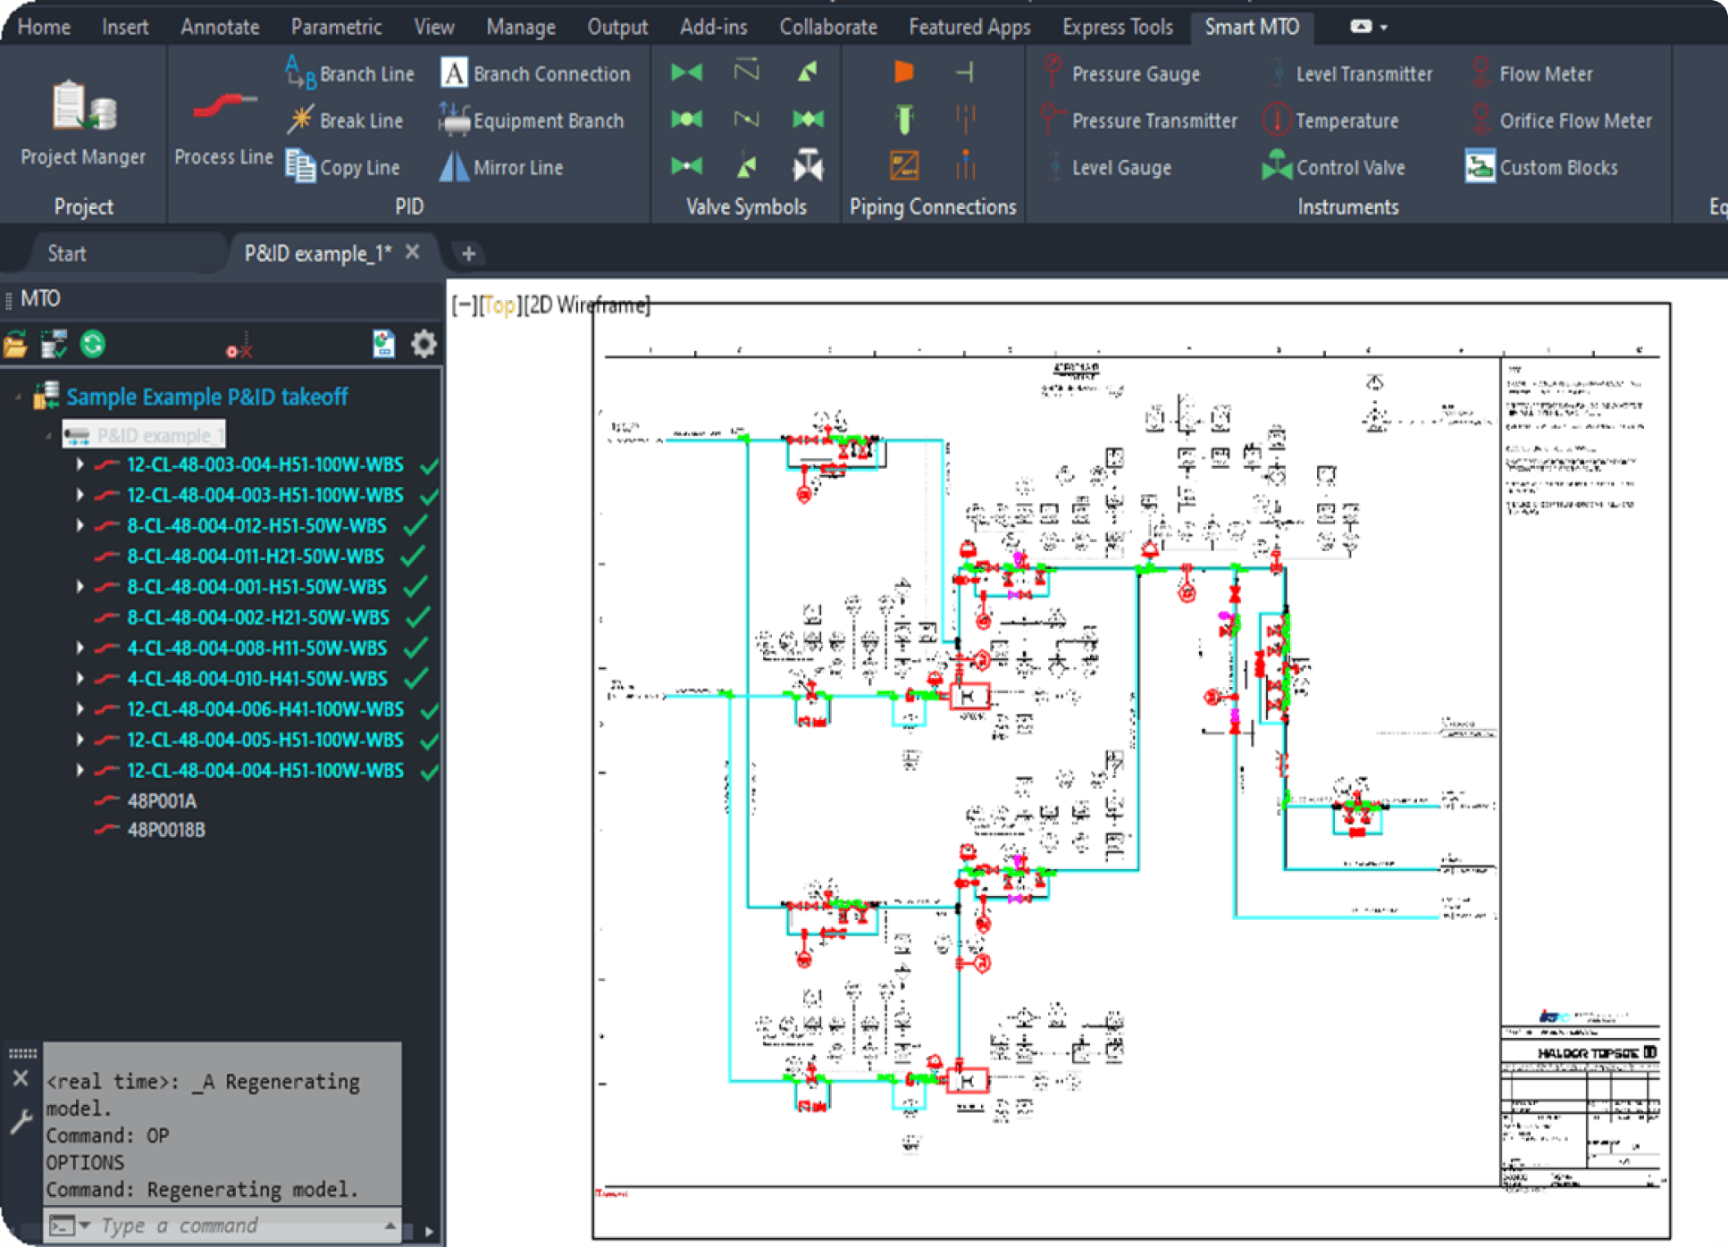Expand the 12-CL-48-004-006-H41-100W-WBS line item

(x=80, y=709)
